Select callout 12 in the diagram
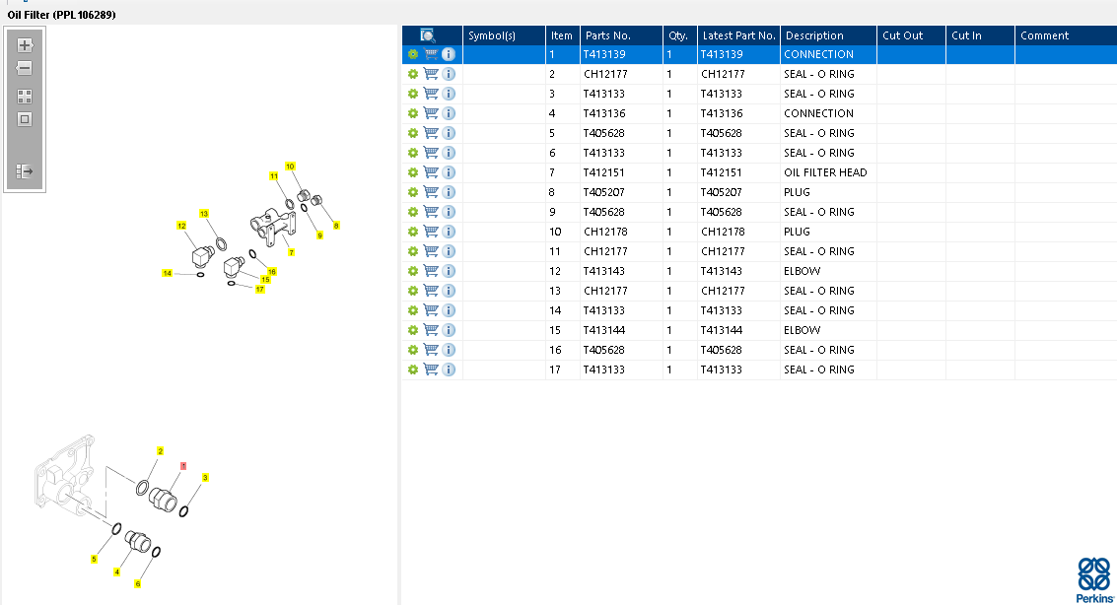 point(181,226)
